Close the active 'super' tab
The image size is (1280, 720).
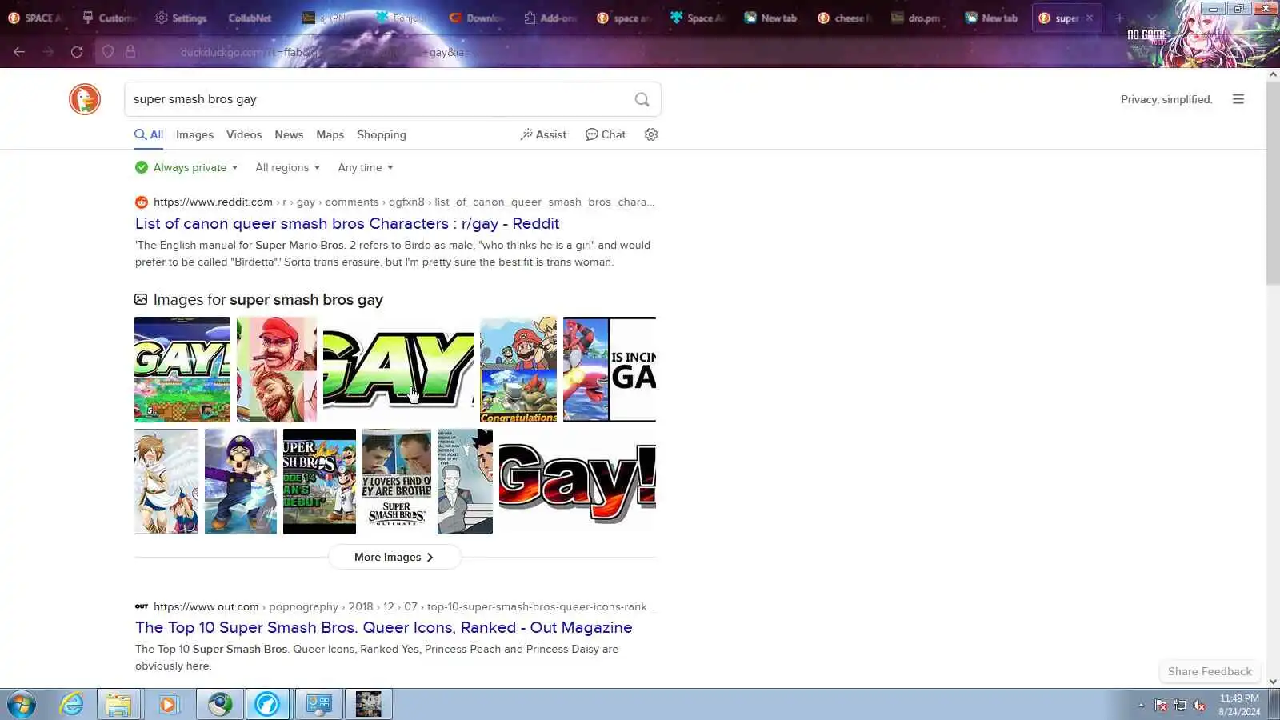[1089, 18]
